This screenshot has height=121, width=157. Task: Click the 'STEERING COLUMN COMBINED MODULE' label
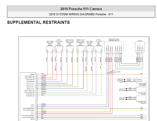tap(114, 40)
